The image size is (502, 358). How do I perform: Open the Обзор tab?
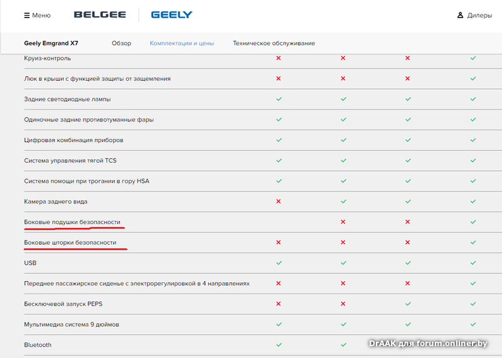[121, 43]
